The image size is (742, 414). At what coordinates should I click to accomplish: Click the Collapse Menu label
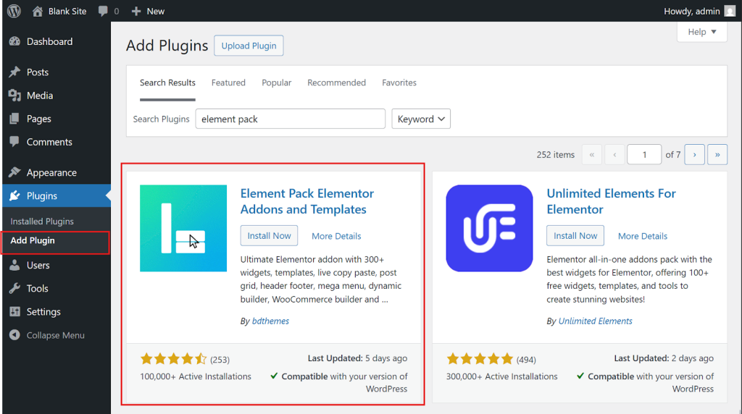pyautogui.click(x=55, y=335)
